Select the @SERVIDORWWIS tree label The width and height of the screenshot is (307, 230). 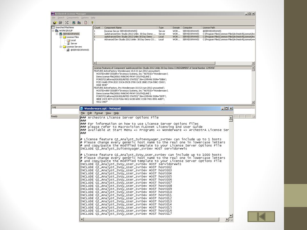pyautogui.click(x=80, y=50)
